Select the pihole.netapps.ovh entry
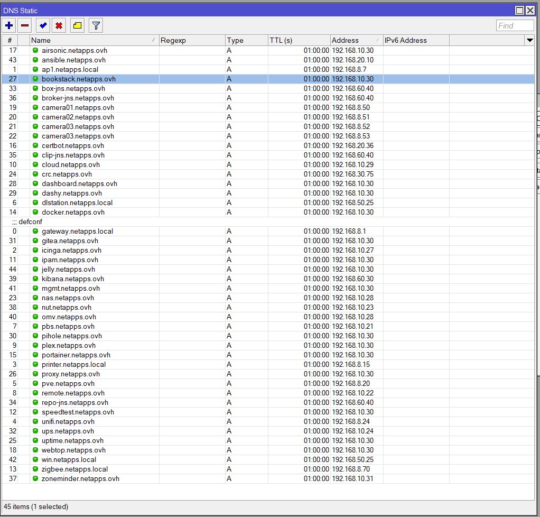Screen dimensions: 540x517 pos(72,336)
